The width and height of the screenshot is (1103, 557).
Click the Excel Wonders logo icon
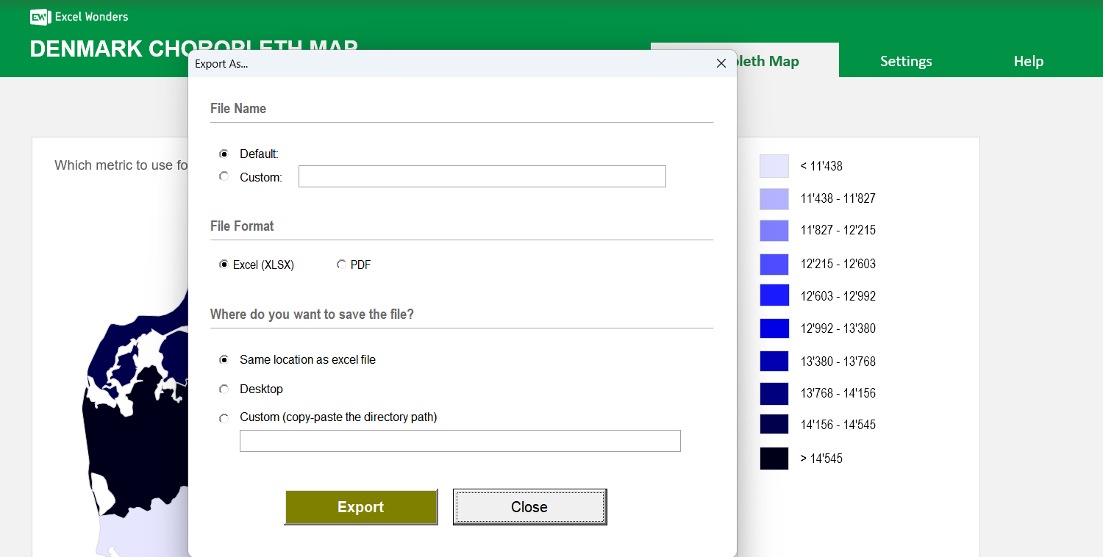pyautogui.click(x=40, y=17)
